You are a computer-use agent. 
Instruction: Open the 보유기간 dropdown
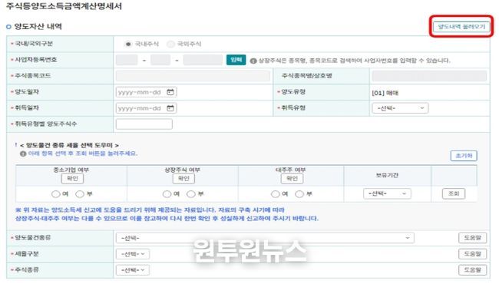pos(387,193)
